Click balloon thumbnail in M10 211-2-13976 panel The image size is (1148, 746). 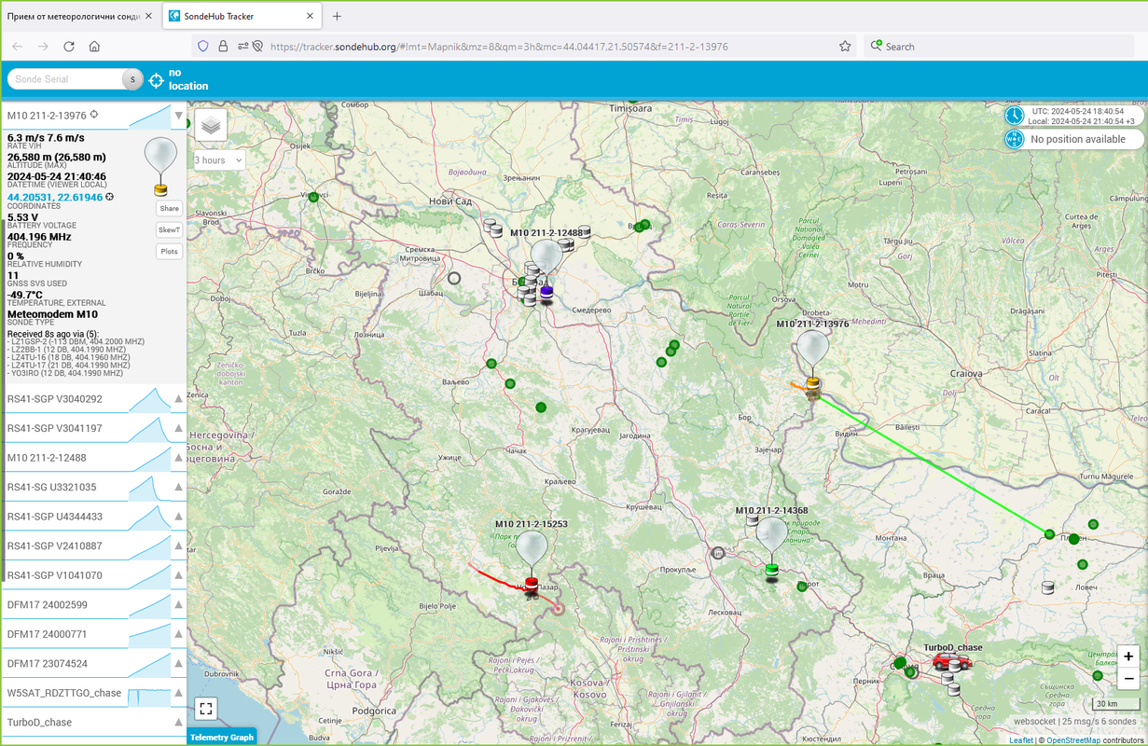(160, 166)
